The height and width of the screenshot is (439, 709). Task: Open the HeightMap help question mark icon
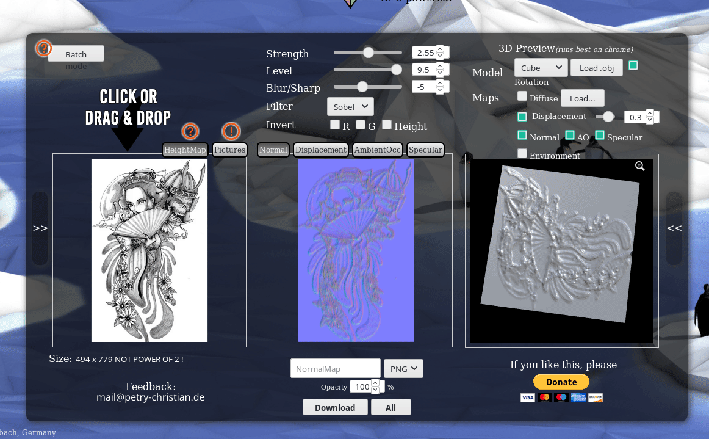[190, 131]
